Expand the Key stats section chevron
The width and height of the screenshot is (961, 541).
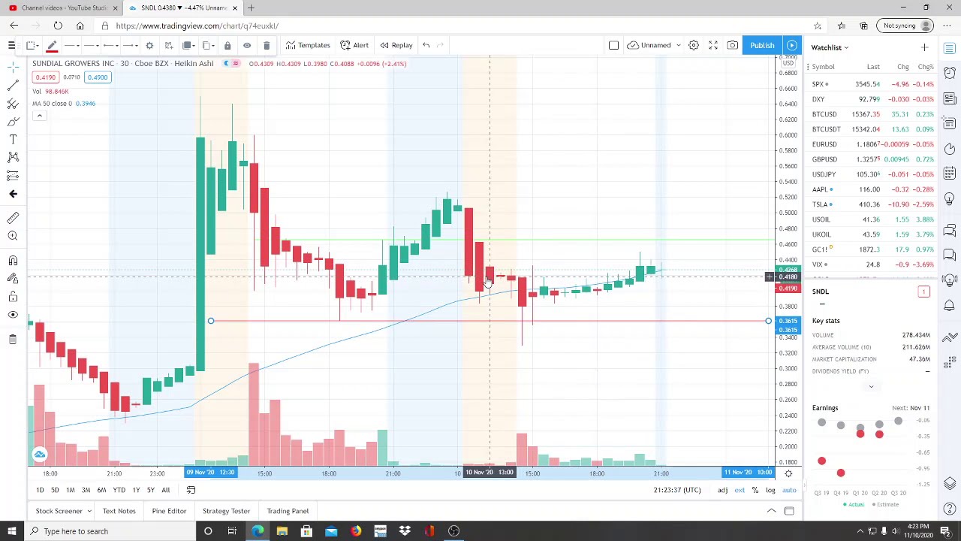tap(871, 386)
